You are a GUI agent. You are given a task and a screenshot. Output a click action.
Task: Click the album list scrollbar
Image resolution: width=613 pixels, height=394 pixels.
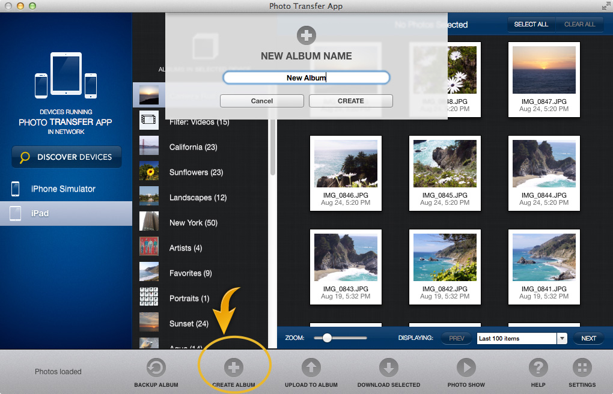point(273,148)
